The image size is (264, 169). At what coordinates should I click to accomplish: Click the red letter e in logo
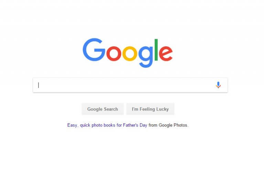(x=166, y=53)
